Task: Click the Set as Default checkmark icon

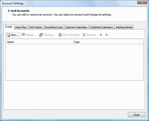Action: tap(60, 35)
